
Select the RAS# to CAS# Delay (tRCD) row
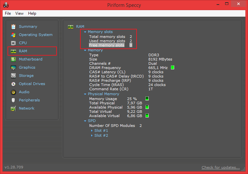[126, 77]
